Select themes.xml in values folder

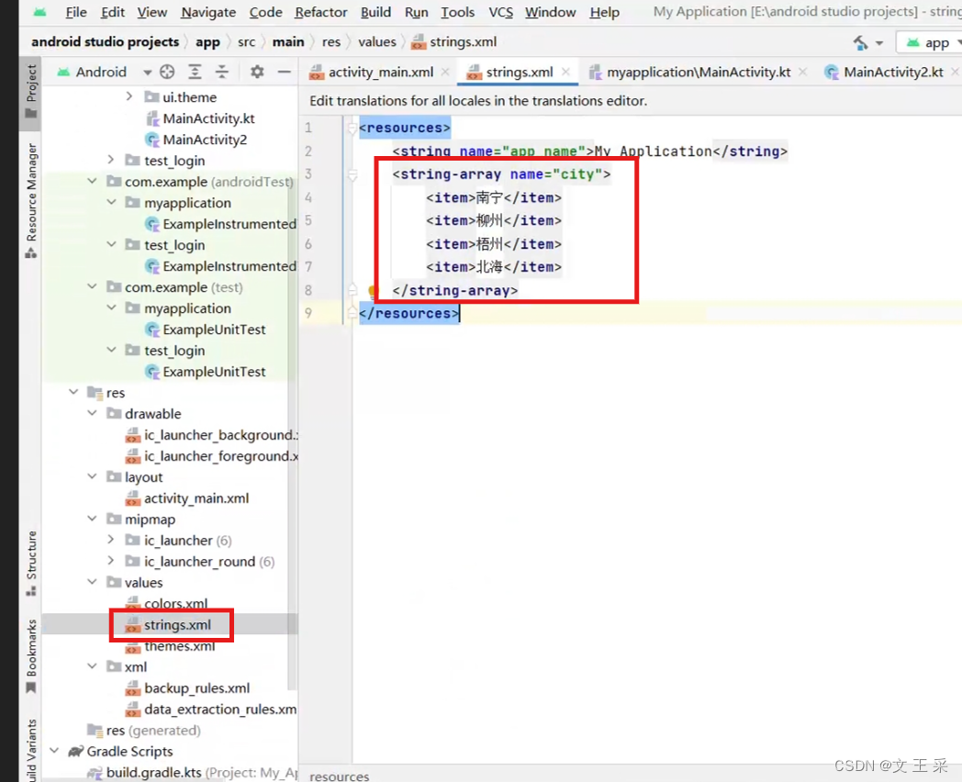[x=179, y=646]
